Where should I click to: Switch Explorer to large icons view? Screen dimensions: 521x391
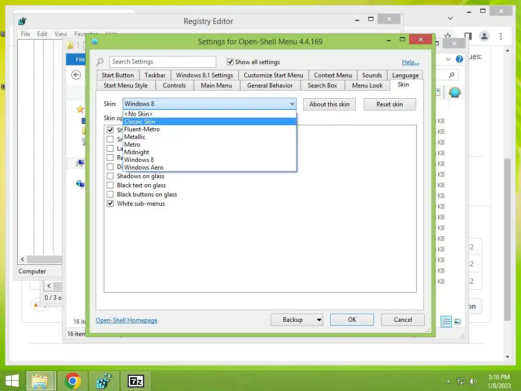coord(457,321)
